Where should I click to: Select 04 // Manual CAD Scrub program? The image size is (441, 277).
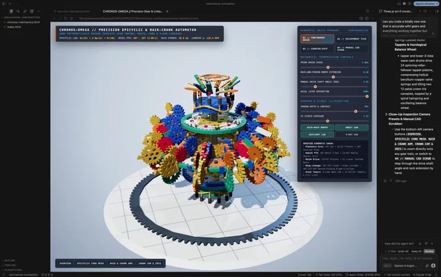(352, 49)
